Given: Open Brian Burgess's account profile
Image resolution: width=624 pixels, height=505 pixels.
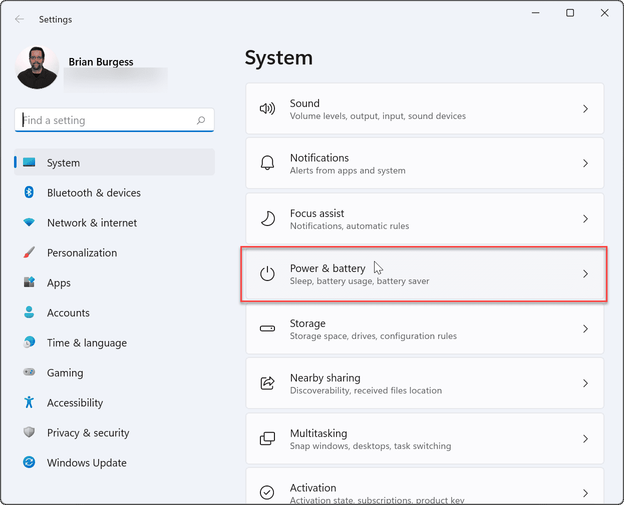Looking at the screenshot, I should click(37, 67).
